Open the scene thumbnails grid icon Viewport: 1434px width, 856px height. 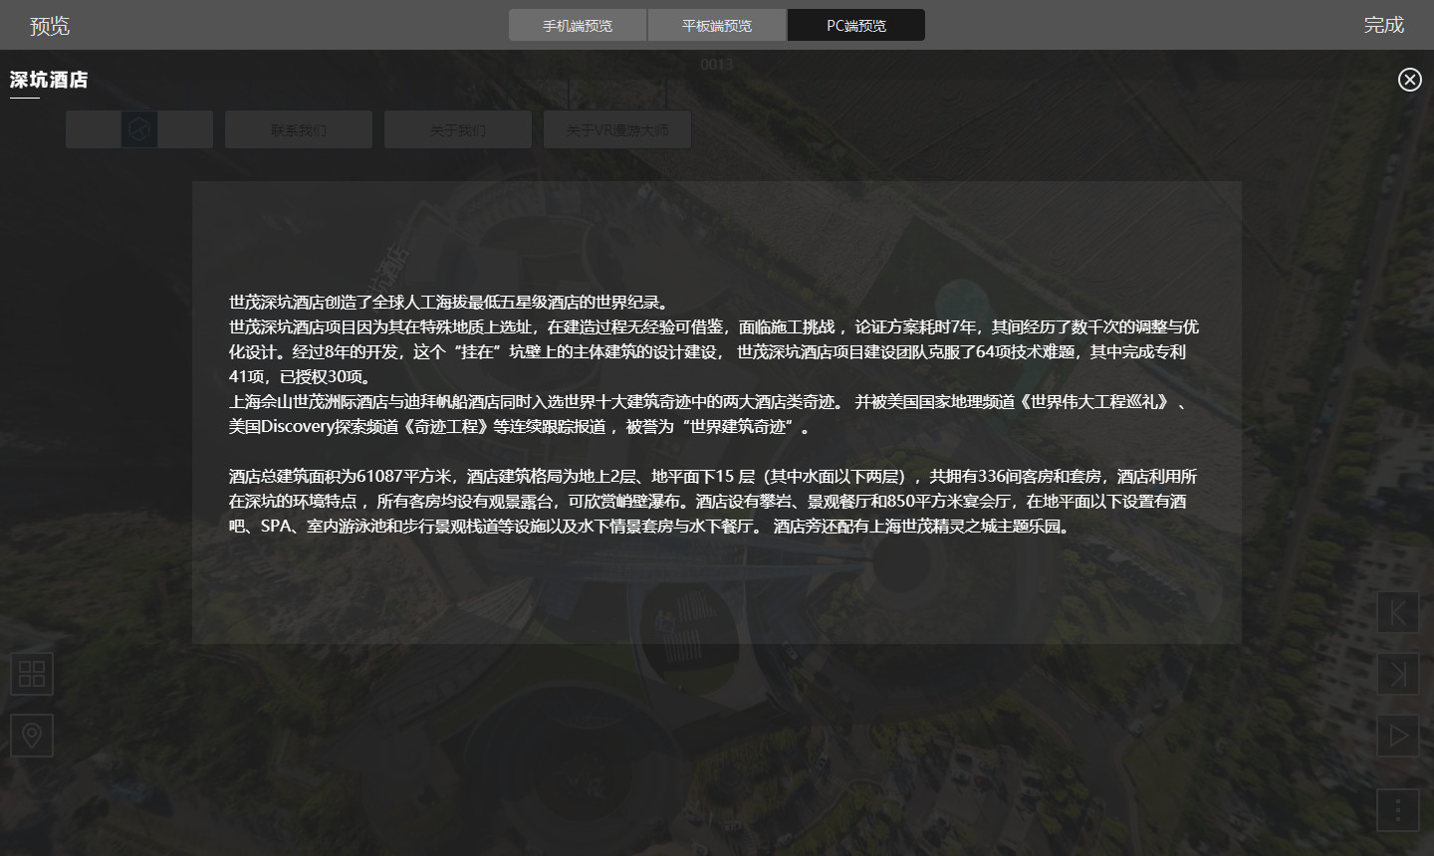tap(32, 674)
